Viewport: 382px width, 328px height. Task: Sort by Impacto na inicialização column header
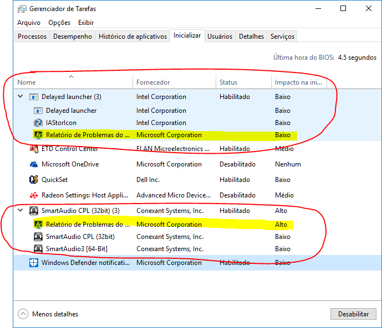pyautogui.click(x=299, y=82)
